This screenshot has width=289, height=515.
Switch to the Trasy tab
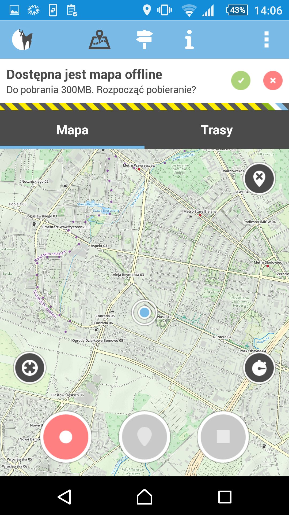tap(217, 130)
